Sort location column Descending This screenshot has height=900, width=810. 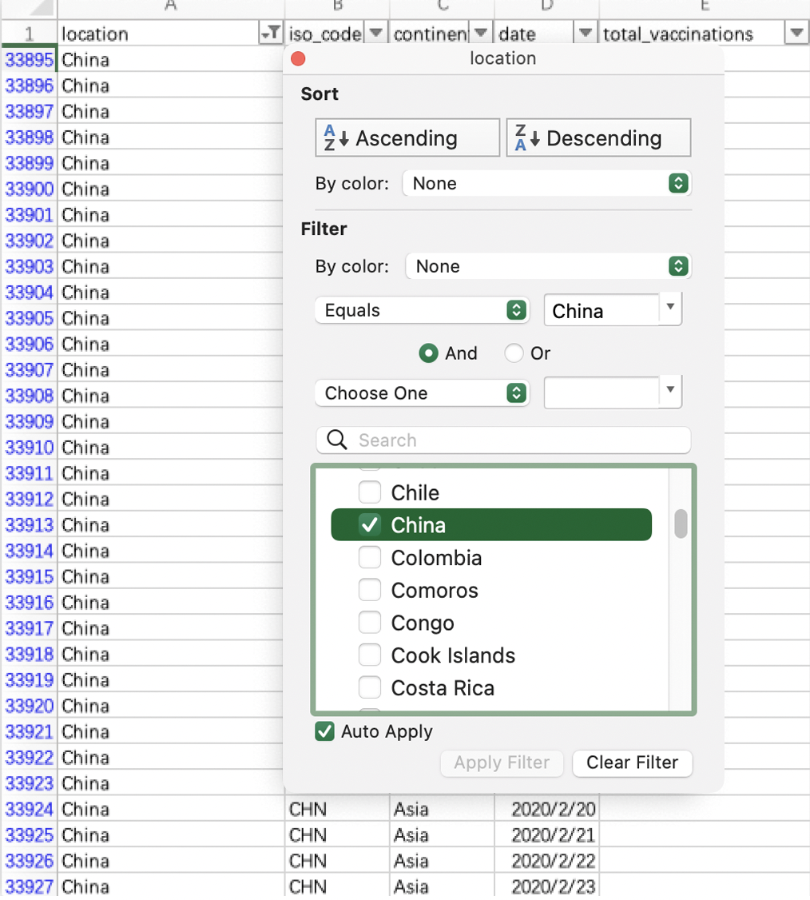[x=598, y=138]
